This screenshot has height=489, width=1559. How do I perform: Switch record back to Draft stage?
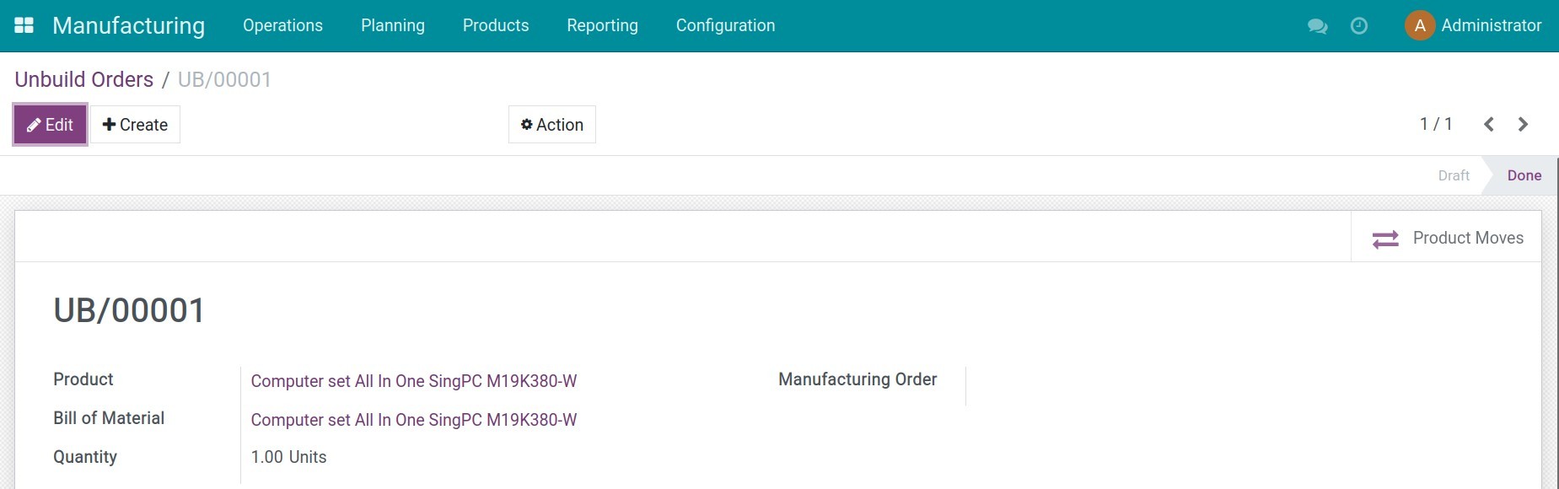pos(1453,175)
